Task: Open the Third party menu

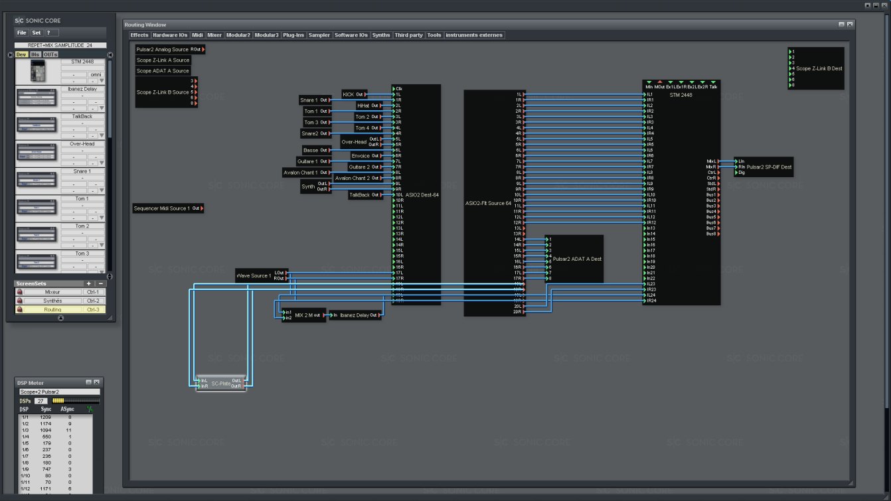Action: 409,35
